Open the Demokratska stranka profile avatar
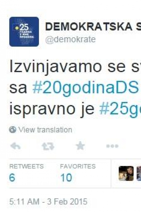 pos(24,32)
